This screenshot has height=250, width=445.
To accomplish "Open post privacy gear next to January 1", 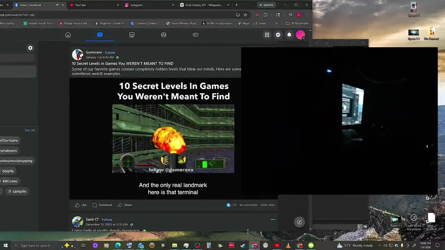I will point(117,57).
